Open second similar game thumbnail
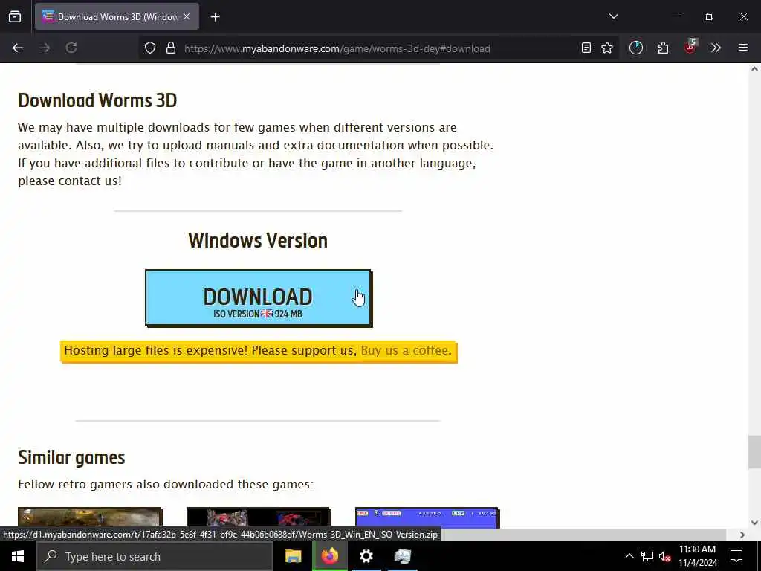 coord(258,517)
